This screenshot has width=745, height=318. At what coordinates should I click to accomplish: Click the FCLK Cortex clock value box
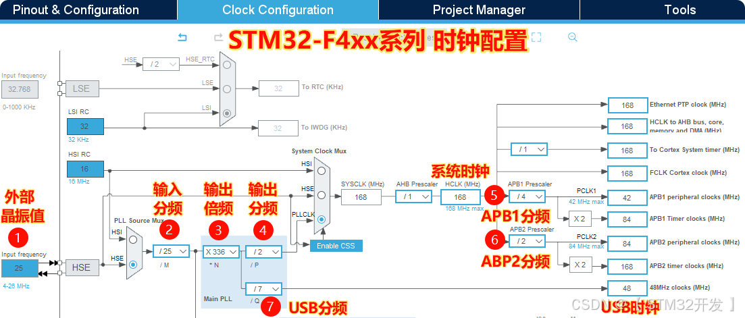click(x=627, y=174)
